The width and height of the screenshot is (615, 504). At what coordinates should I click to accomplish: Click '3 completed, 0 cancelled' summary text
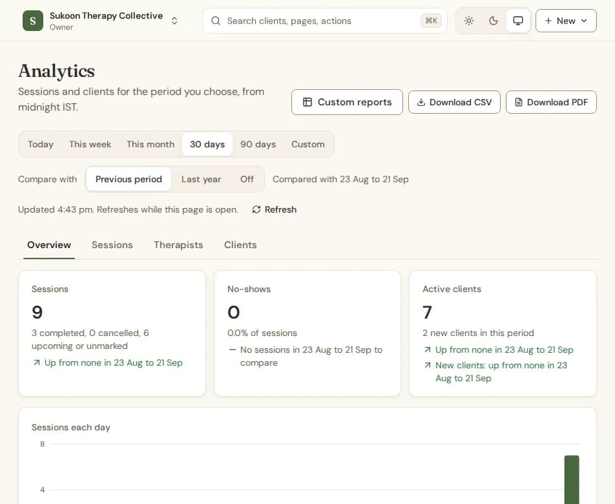point(90,339)
